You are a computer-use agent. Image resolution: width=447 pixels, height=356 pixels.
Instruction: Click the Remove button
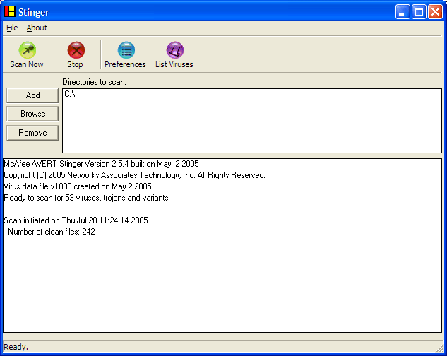32,133
